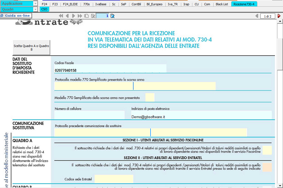Click the grey delete page icon
Viewport: 283px width, 188px height.
click(x=93, y=16)
